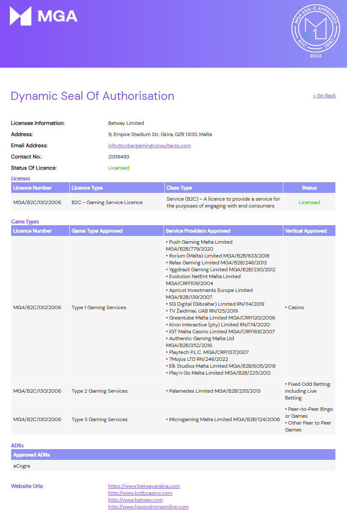Click the MGA logo in header
The width and height of the screenshot is (347, 515).
pyautogui.click(x=43, y=16)
